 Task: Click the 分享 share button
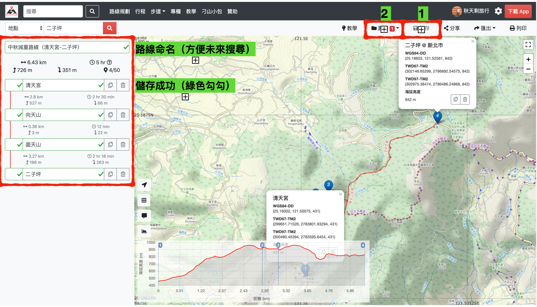pyautogui.click(x=452, y=28)
